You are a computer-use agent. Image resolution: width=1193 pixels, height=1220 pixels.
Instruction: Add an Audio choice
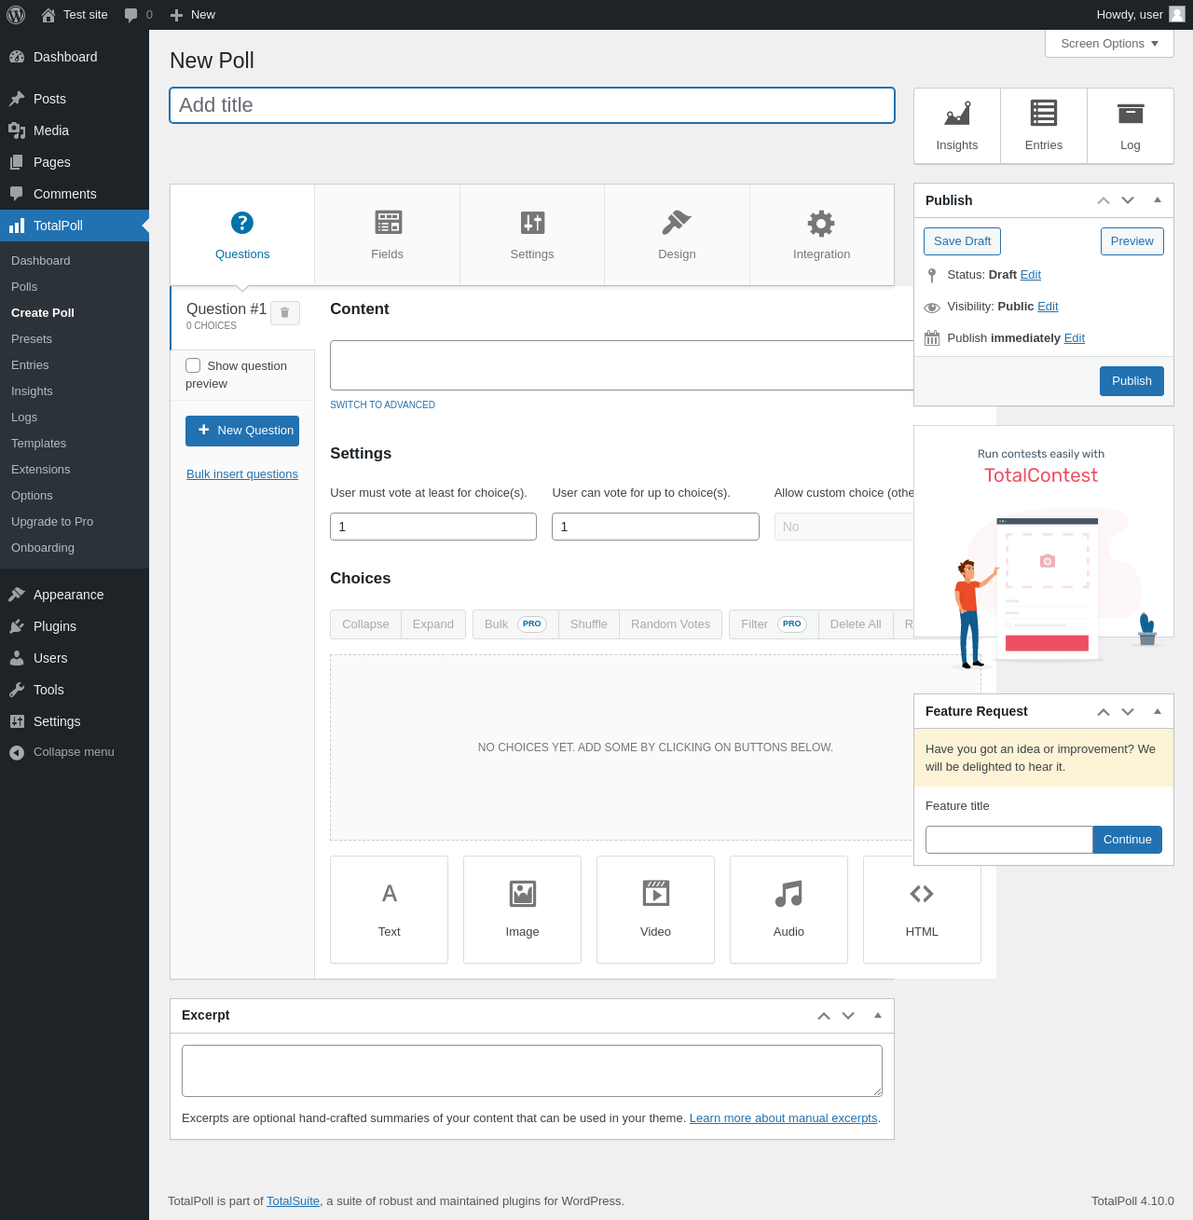tap(788, 910)
